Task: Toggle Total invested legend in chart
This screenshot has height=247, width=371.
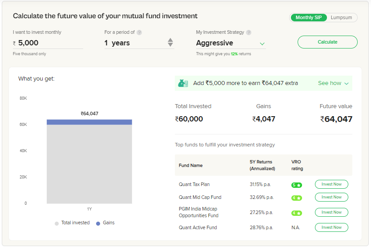Action: coord(72,223)
